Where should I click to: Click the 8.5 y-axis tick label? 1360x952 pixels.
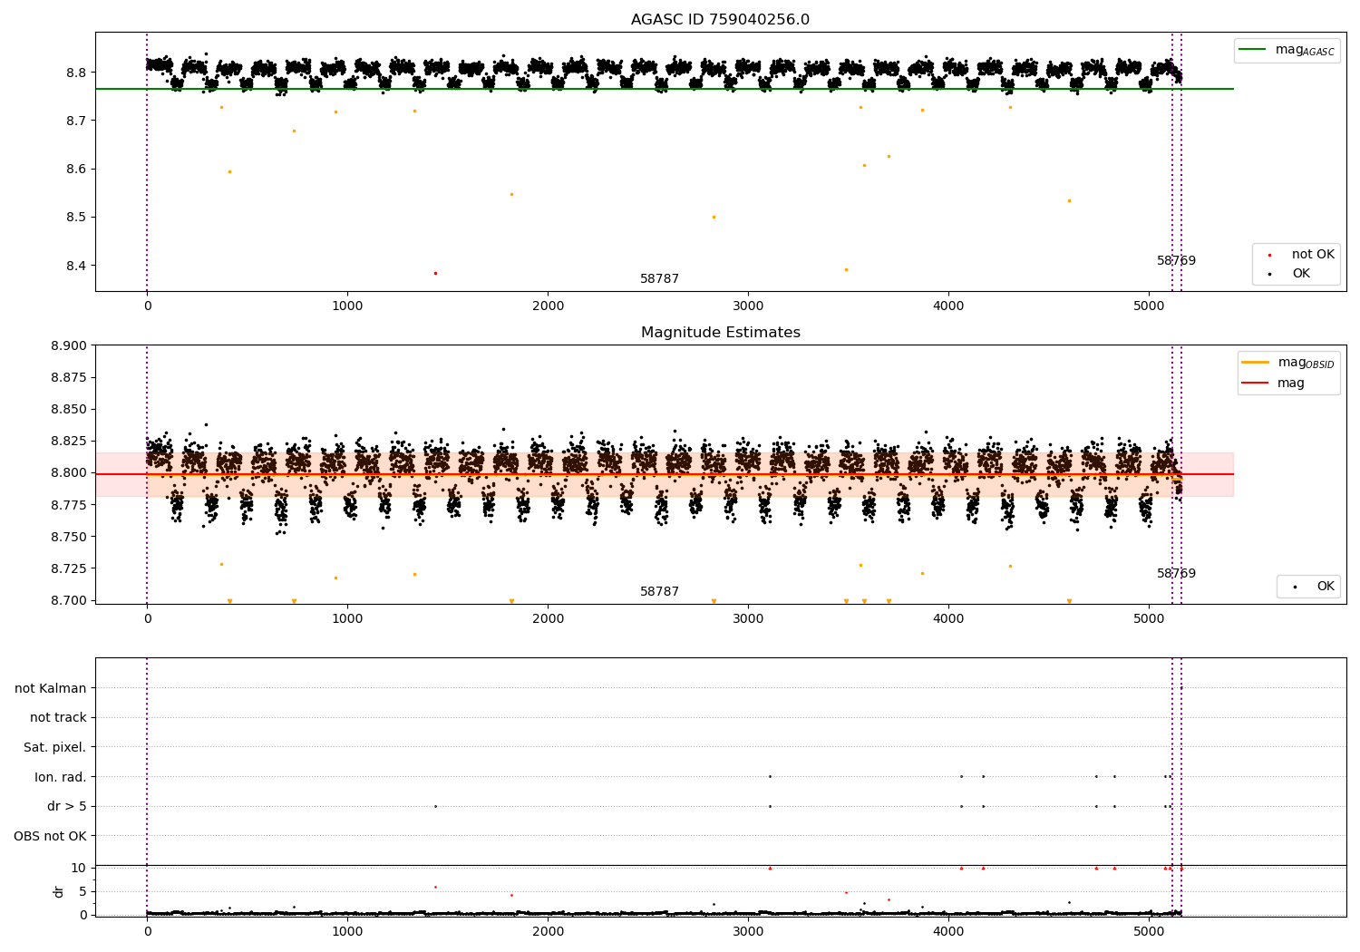click(78, 218)
